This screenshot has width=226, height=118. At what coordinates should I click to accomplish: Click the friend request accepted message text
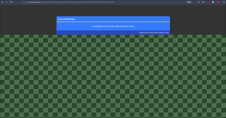point(113,26)
